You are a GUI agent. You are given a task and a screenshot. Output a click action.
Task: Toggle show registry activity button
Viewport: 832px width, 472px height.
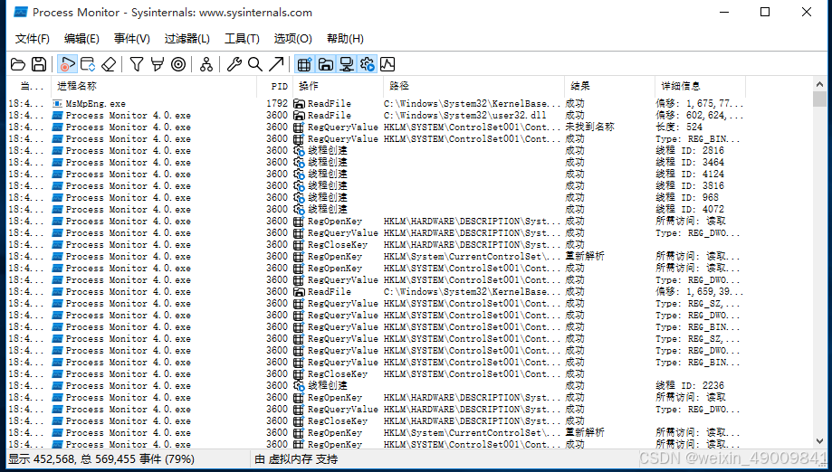pos(304,64)
